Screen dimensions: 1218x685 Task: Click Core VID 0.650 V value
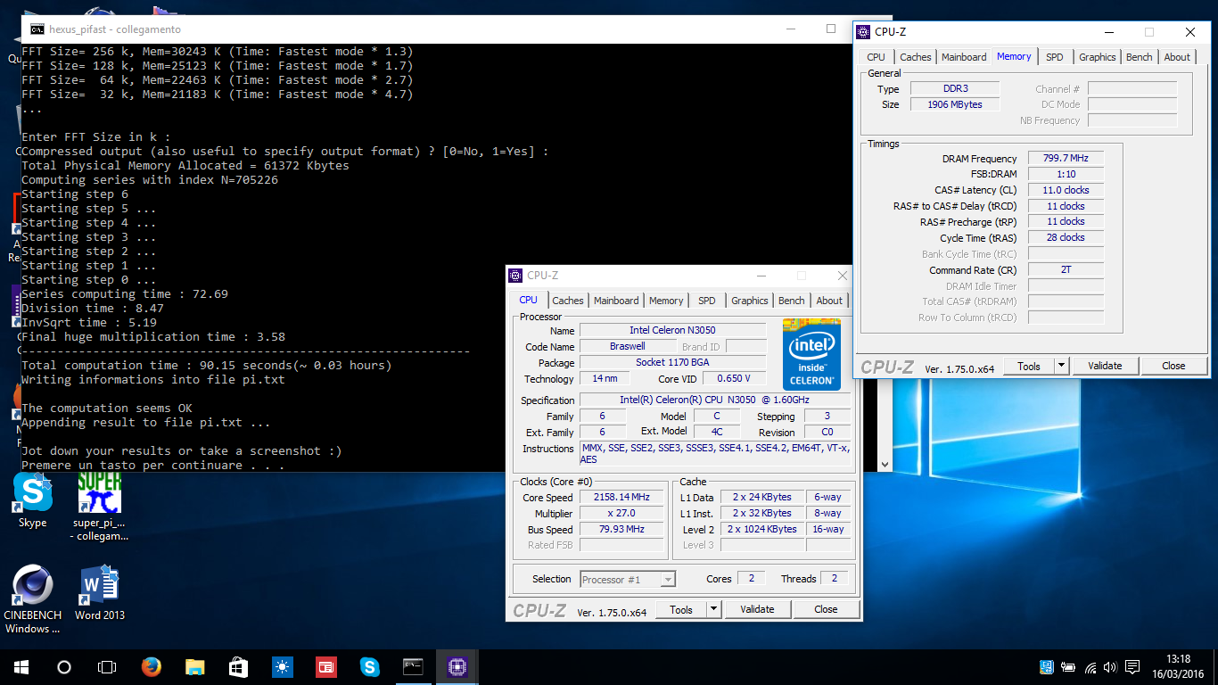coord(734,378)
